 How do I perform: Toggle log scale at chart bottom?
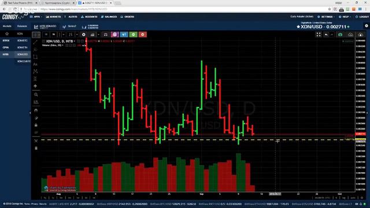[x=344, y=198]
